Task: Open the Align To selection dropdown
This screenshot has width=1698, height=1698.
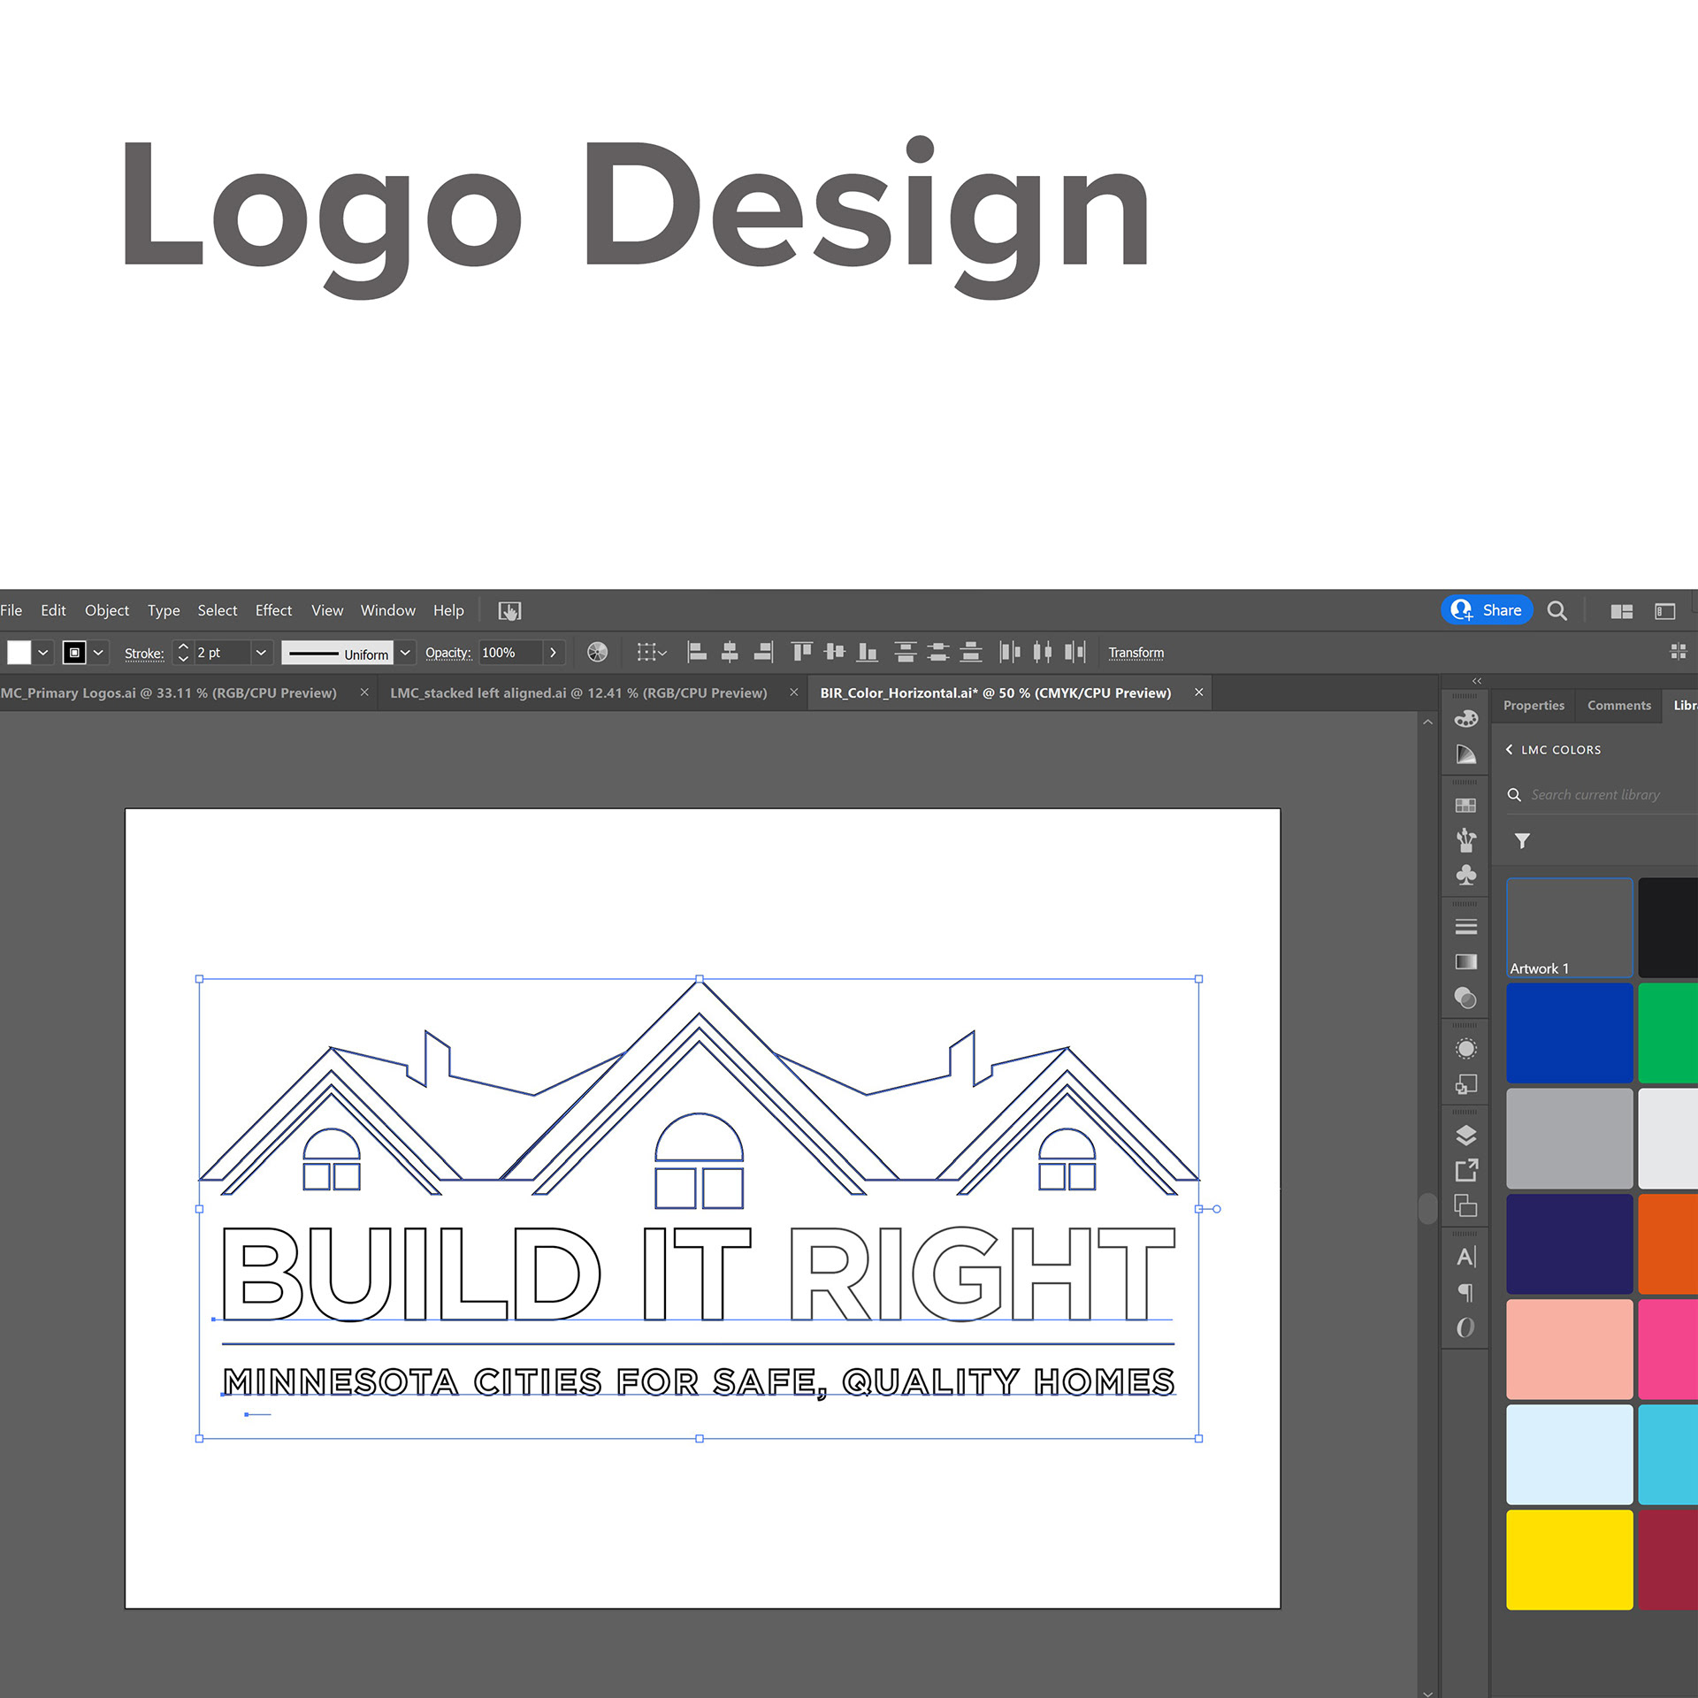Action: click(652, 653)
